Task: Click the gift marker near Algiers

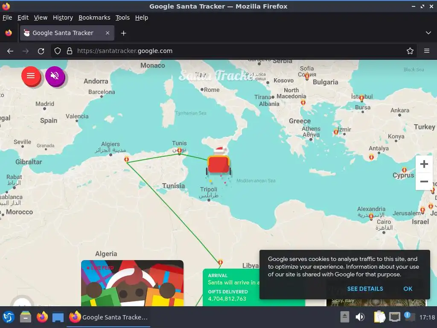Action: 126,159
